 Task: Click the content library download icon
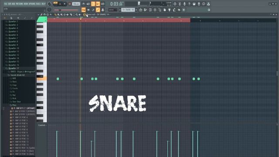pos(208,4)
